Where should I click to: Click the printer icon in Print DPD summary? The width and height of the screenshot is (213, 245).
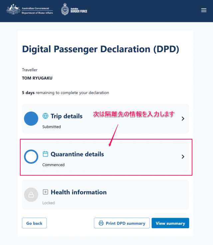point(101,223)
